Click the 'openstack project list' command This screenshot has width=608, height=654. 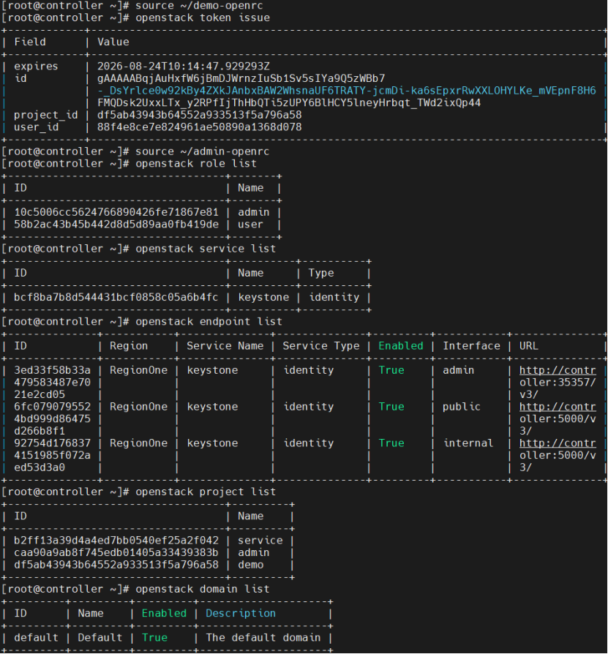(x=206, y=492)
